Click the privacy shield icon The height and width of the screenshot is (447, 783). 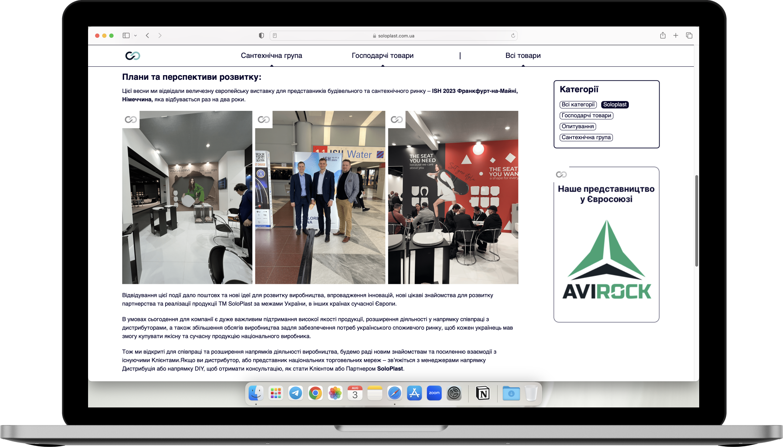[x=261, y=35]
